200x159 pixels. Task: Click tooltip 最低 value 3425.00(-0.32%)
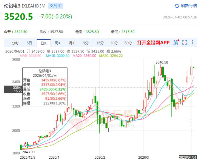(53, 89)
